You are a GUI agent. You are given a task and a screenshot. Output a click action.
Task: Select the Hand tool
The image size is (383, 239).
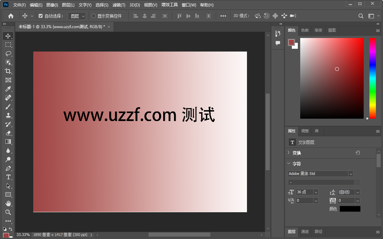coord(8,203)
